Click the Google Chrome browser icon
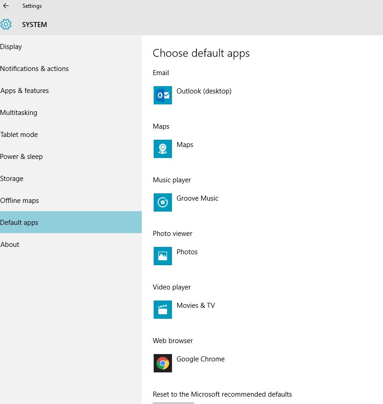Viewport: 383px width, 404px height. [162, 363]
